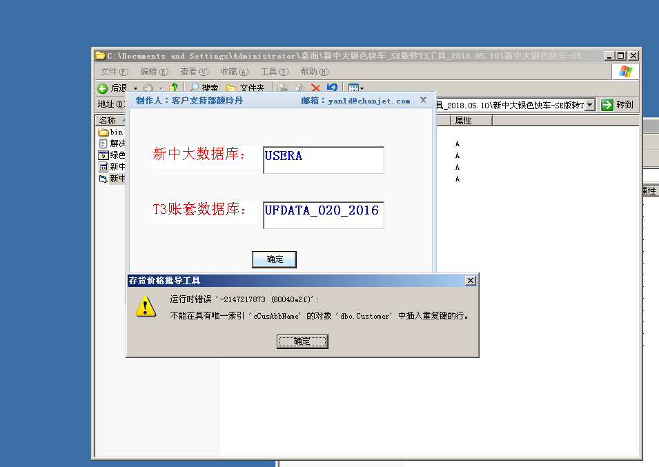Maximize the Explorer window
Viewport: 659px width, 467px height.
tap(621, 55)
